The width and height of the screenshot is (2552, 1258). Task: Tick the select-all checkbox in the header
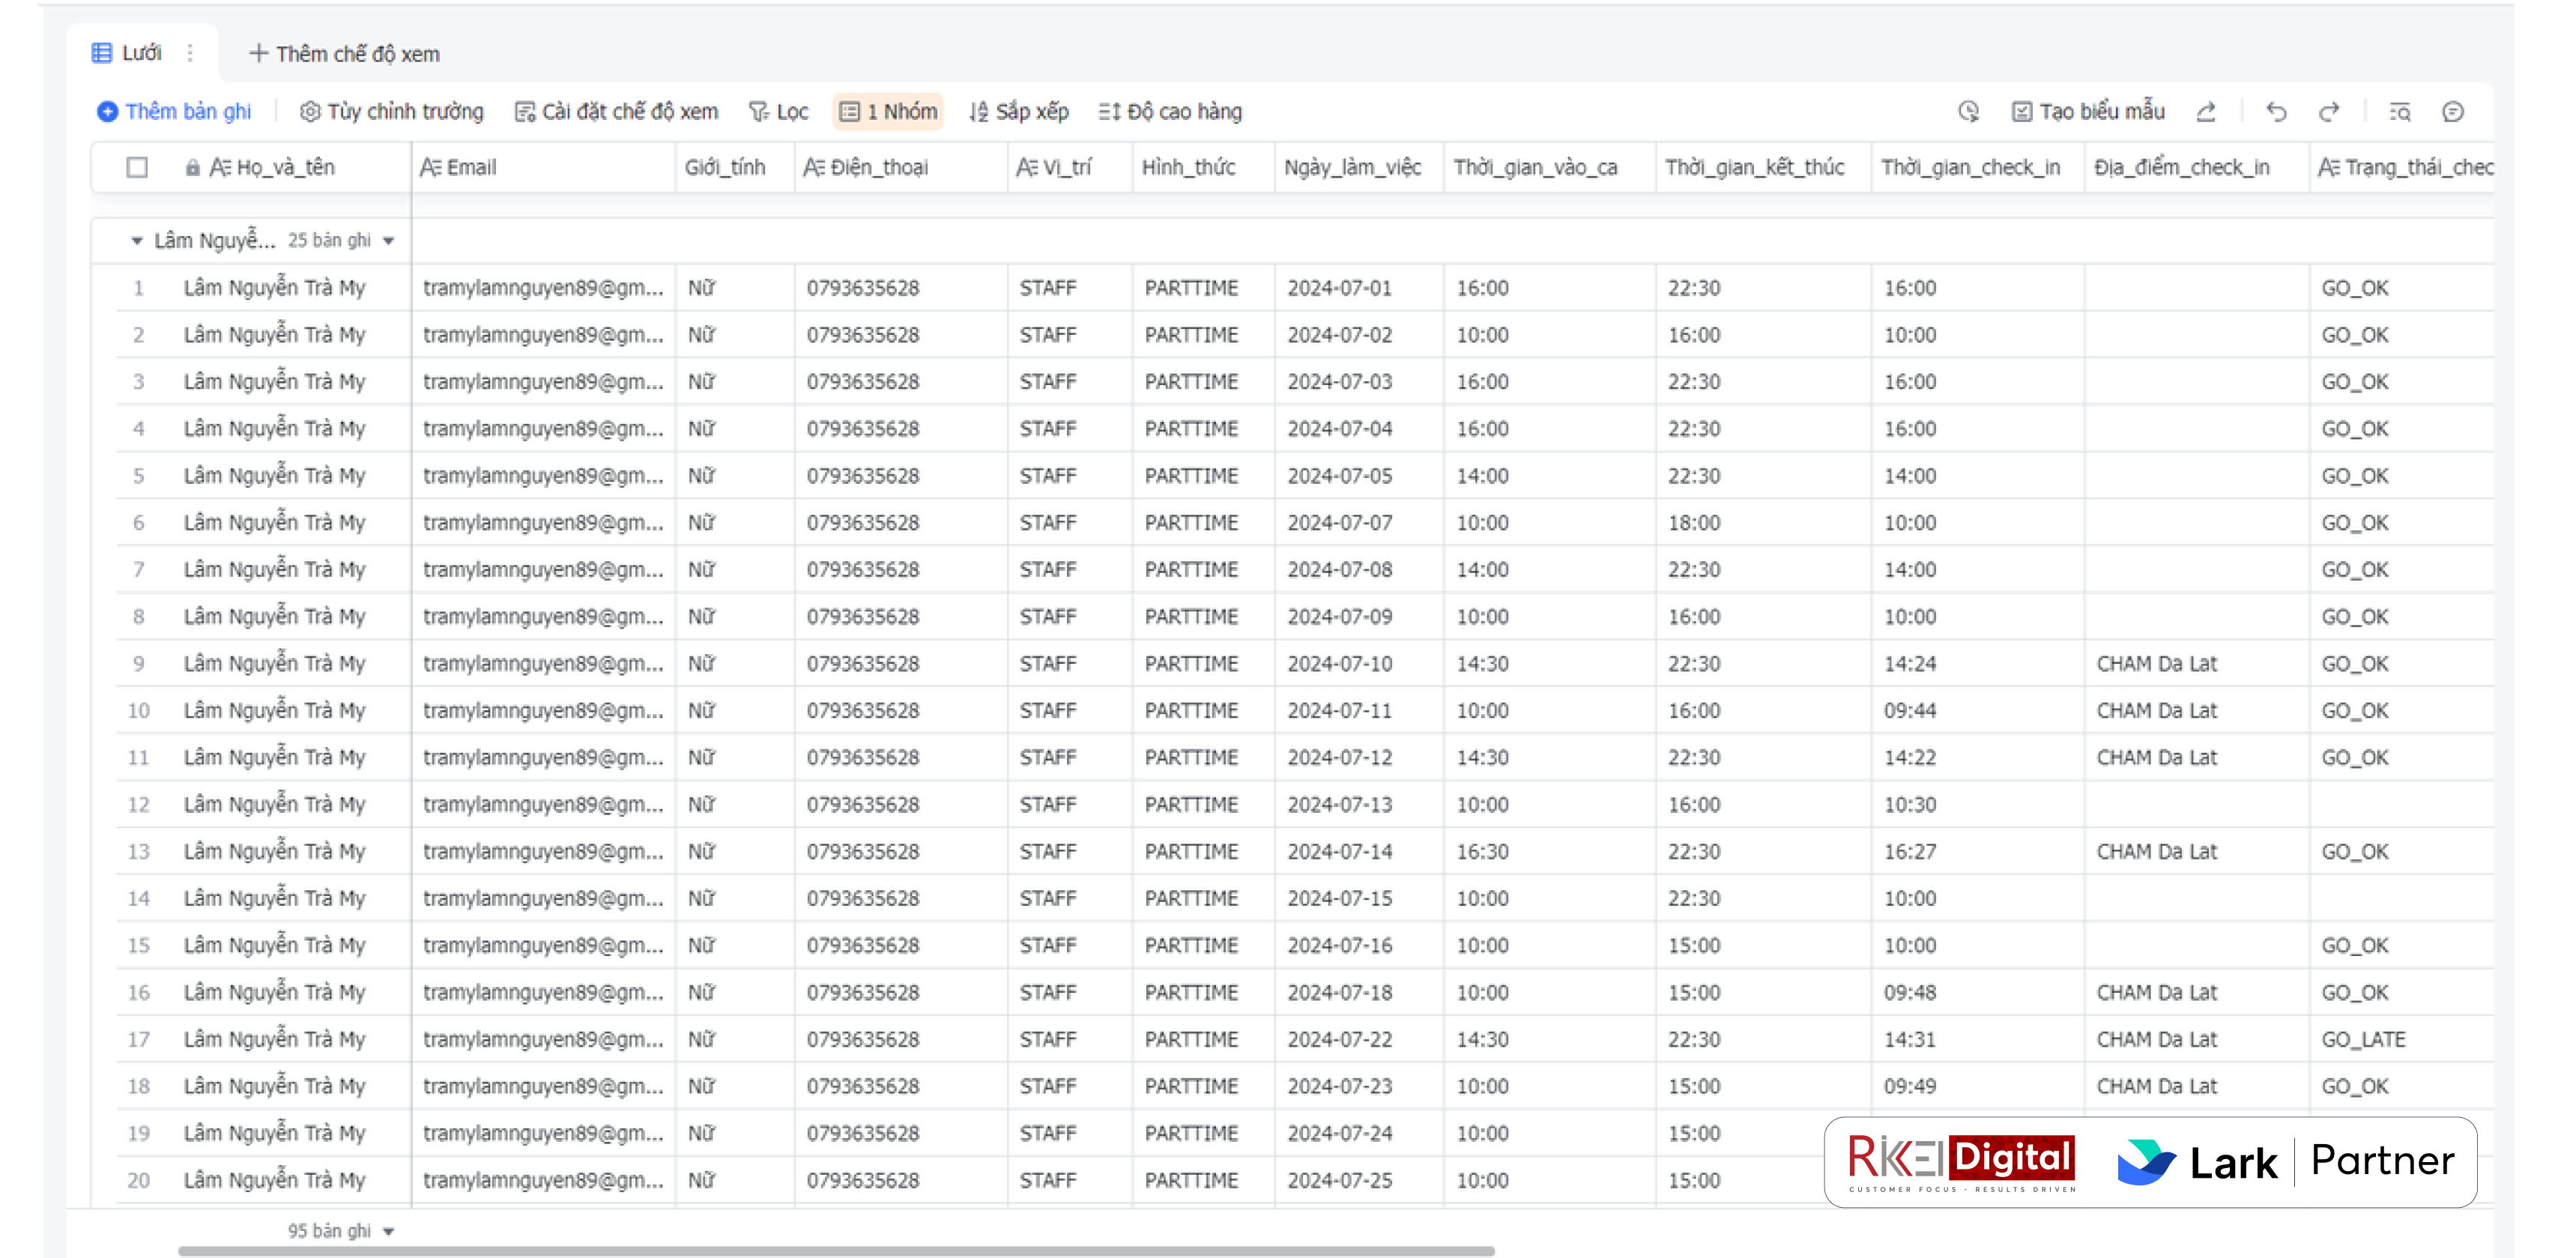click(138, 167)
